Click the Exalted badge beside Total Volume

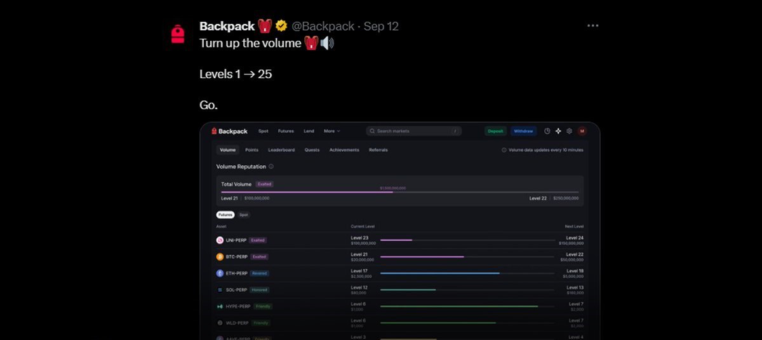264,184
